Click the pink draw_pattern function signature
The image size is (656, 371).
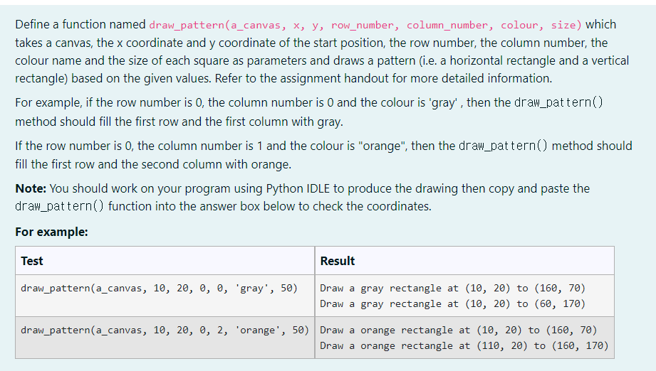point(365,25)
